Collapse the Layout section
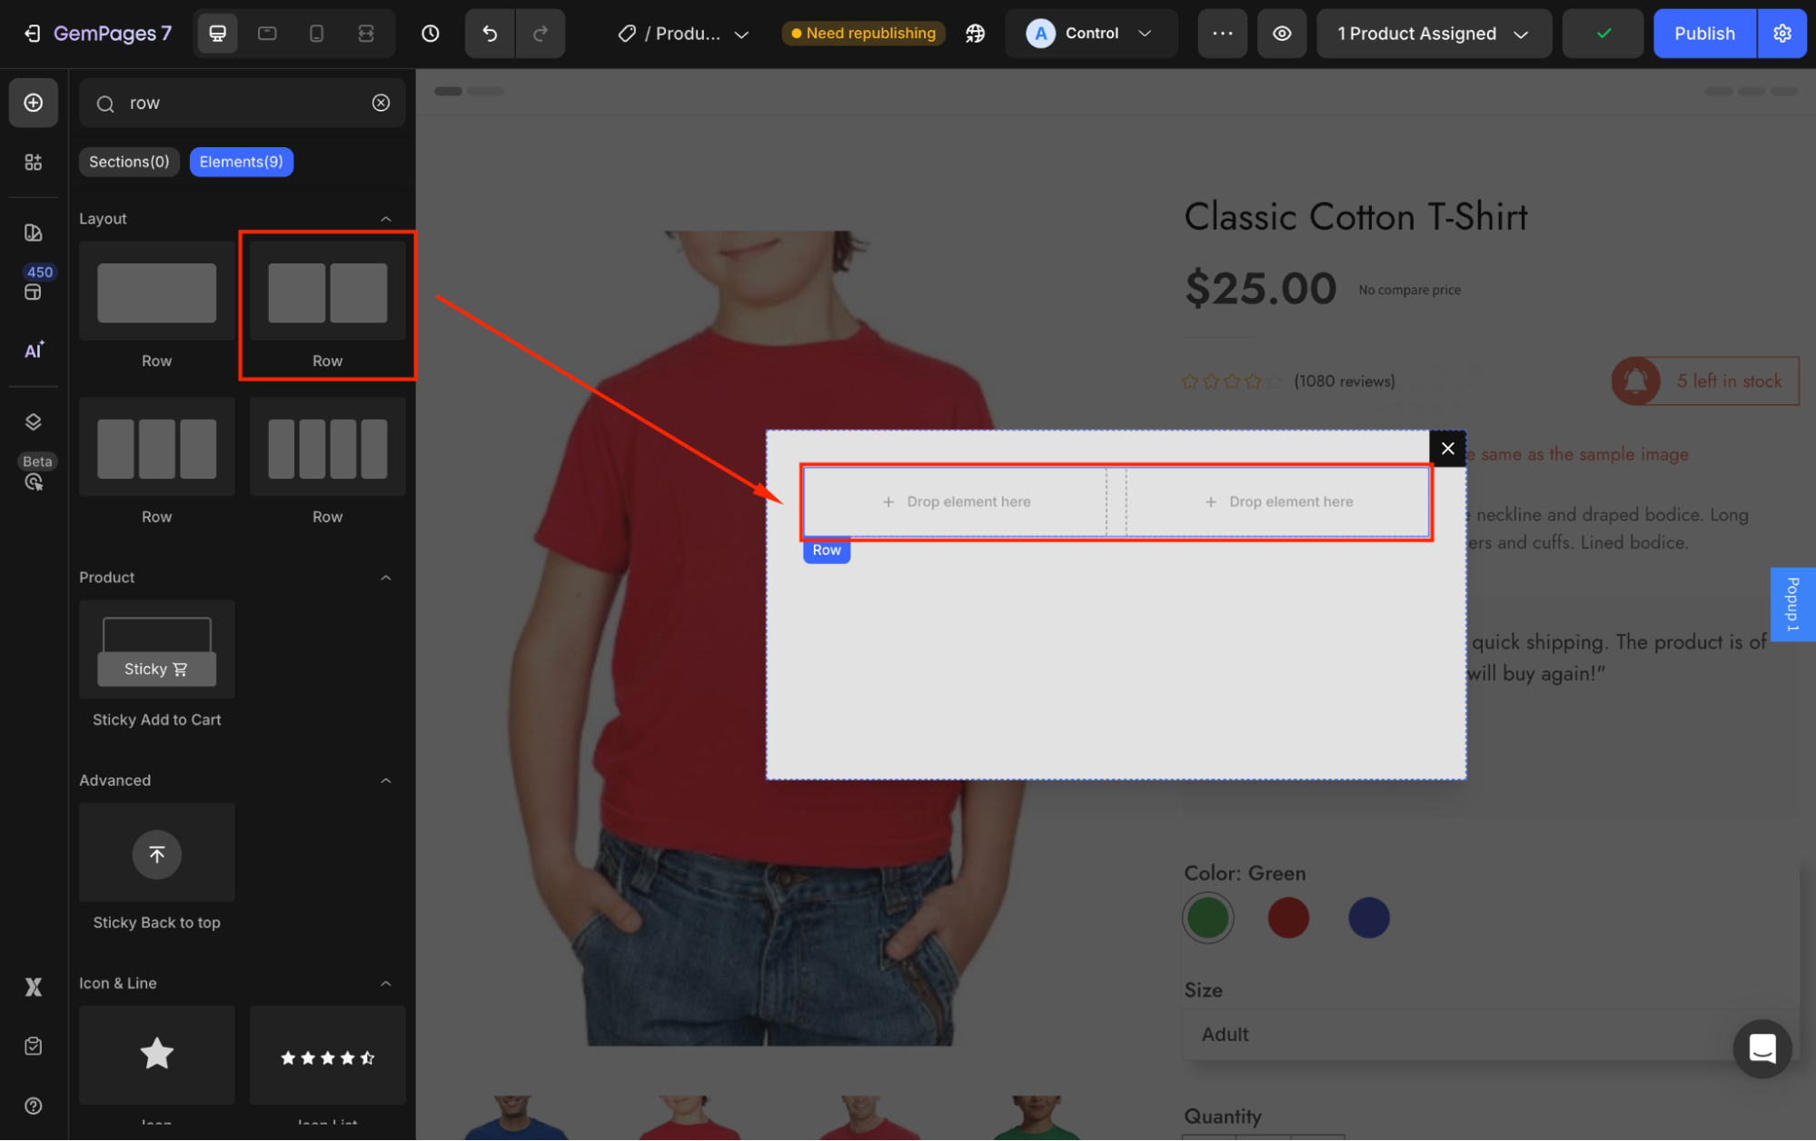Image resolution: width=1816 pixels, height=1141 pixels. [386, 219]
